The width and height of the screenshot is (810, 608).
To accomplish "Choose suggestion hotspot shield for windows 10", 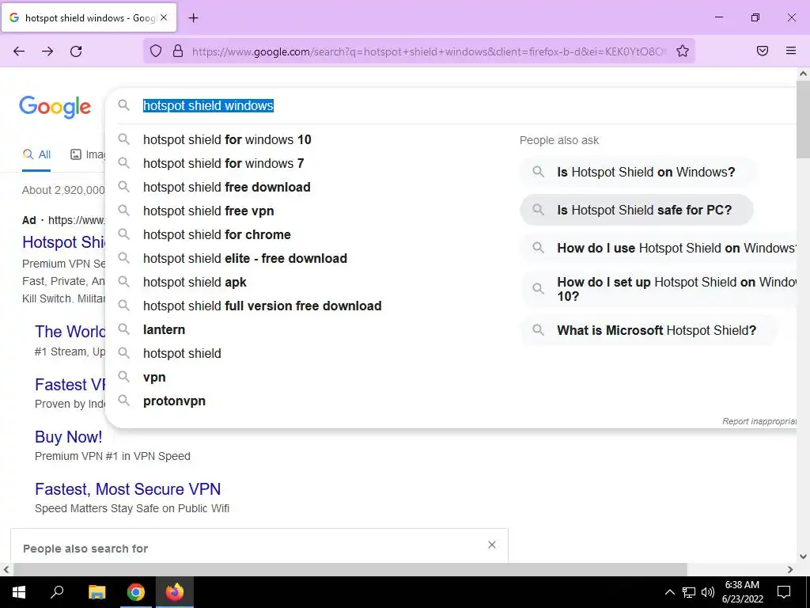I will [x=227, y=139].
